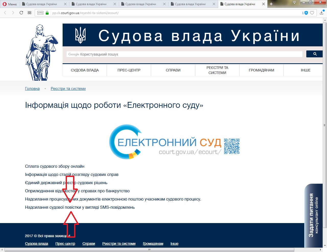Go to Головна breadcrumb link
Screen dimensions: 327x252
(32, 89)
